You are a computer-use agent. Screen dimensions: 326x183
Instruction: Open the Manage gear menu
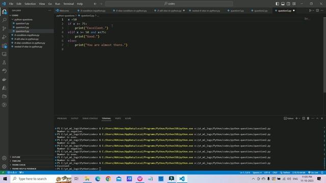pos(4,166)
